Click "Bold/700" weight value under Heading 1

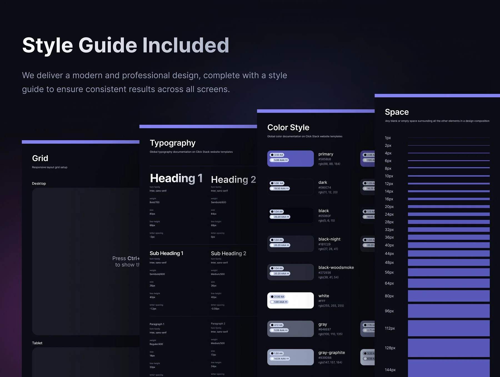(154, 202)
